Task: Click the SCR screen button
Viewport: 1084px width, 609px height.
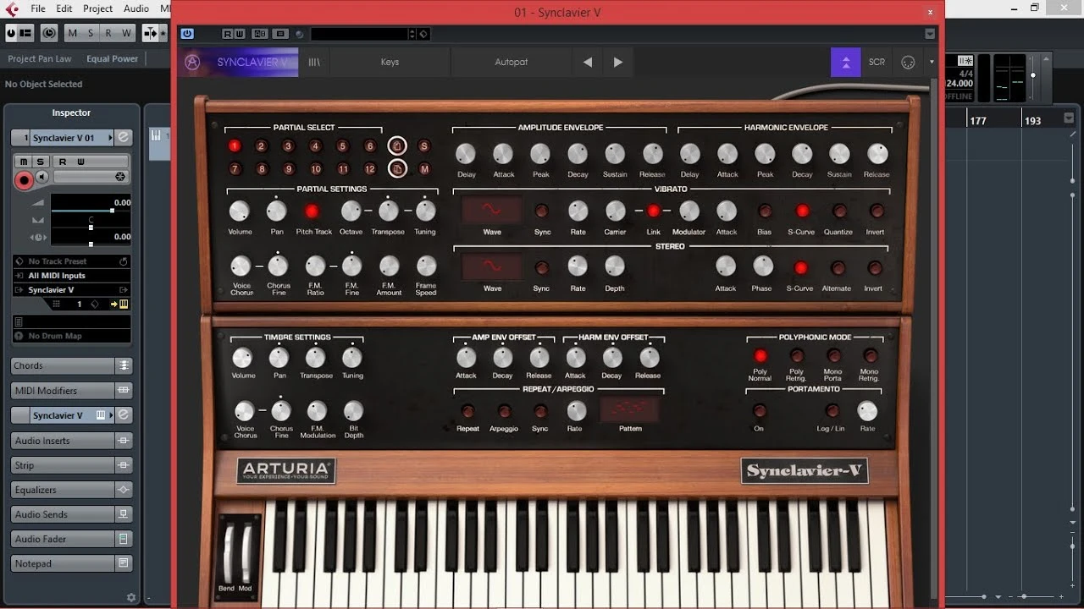Action: coord(877,62)
